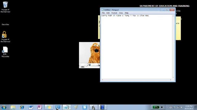The width and height of the screenshot is (197, 110).
Task: Click the volume speaker tray icon
Action: (x=181, y=107)
